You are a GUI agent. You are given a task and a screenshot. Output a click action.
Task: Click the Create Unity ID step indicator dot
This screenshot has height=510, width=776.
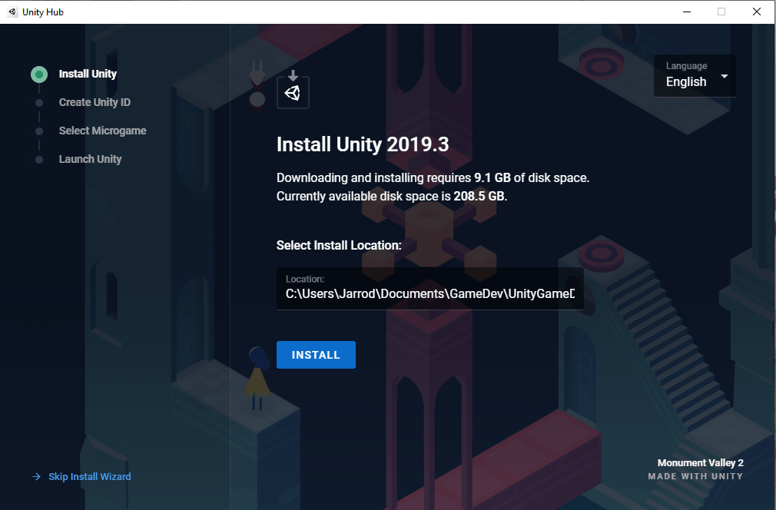coord(38,102)
